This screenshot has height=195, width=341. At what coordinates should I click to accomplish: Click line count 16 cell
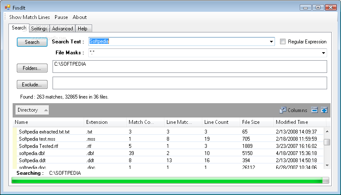[207, 160]
